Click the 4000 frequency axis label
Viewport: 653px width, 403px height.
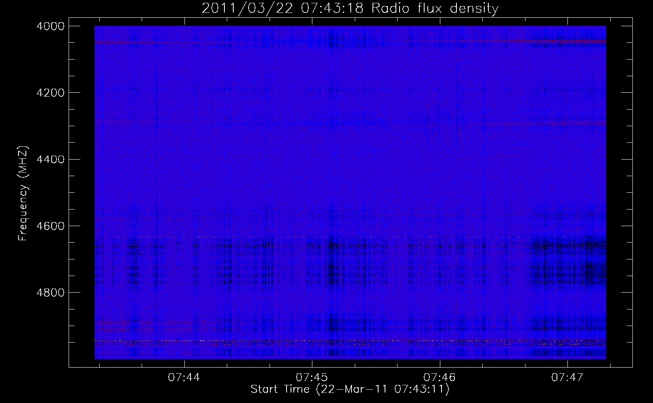click(50, 26)
